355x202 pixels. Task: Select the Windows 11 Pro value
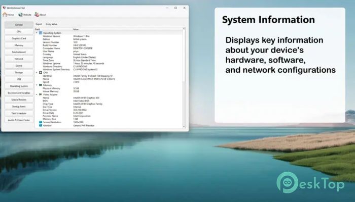coord(81,36)
